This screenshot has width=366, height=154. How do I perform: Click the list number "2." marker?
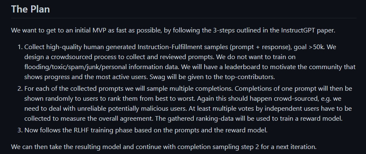(20, 89)
